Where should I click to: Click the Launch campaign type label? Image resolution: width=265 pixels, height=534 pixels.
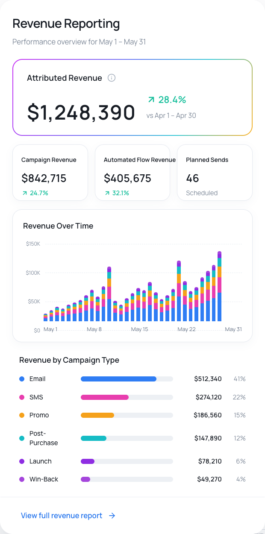coord(41,461)
